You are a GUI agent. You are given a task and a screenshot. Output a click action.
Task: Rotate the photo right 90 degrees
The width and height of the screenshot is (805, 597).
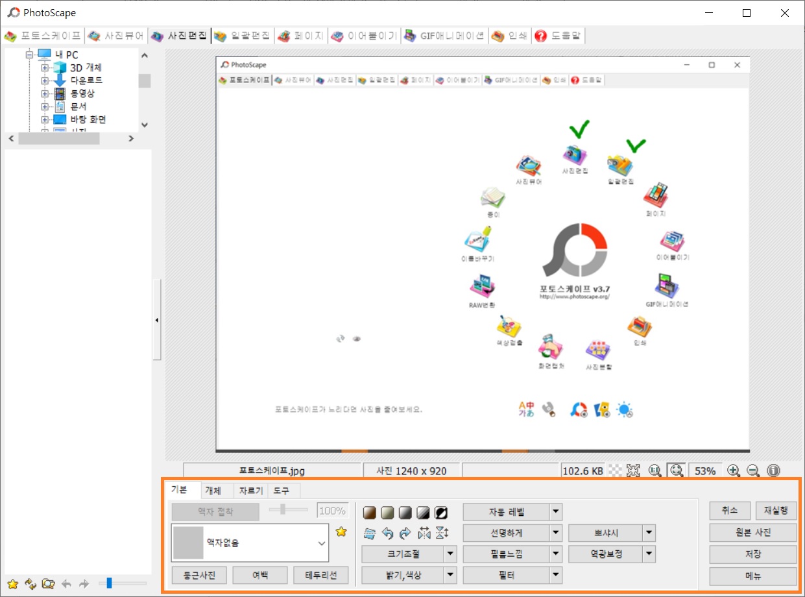405,533
